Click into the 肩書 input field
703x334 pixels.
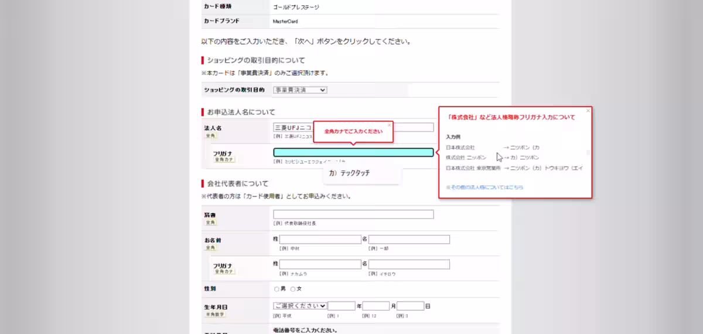(353, 214)
